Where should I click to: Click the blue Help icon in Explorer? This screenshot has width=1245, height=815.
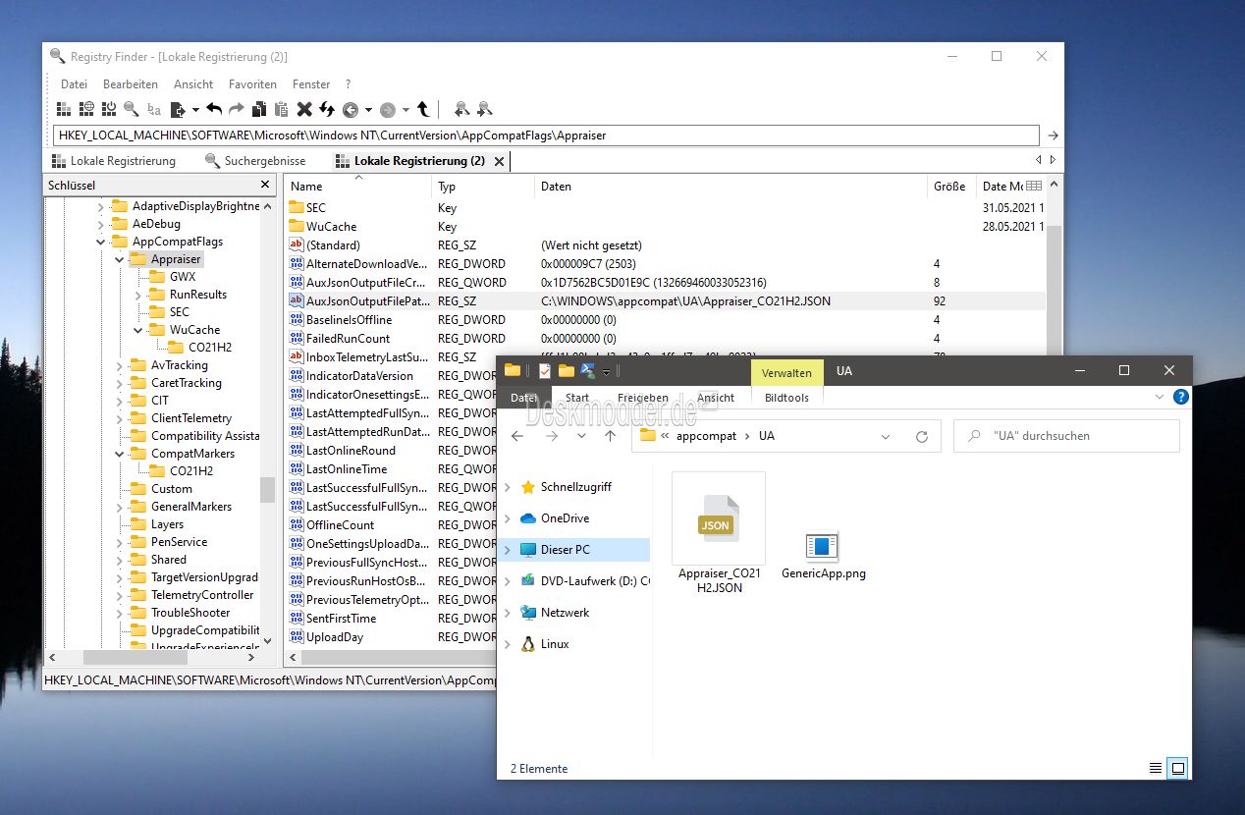(1181, 398)
